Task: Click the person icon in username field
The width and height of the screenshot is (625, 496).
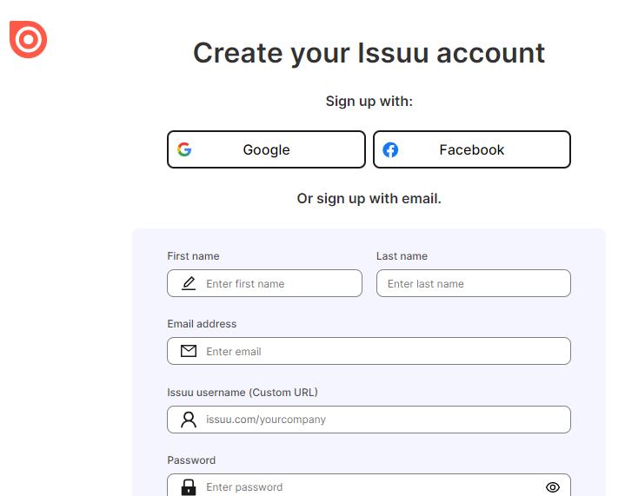Action: pyautogui.click(x=189, y=420)
